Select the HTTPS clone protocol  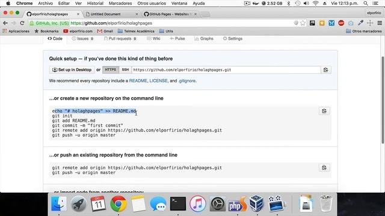coord(111,70)
